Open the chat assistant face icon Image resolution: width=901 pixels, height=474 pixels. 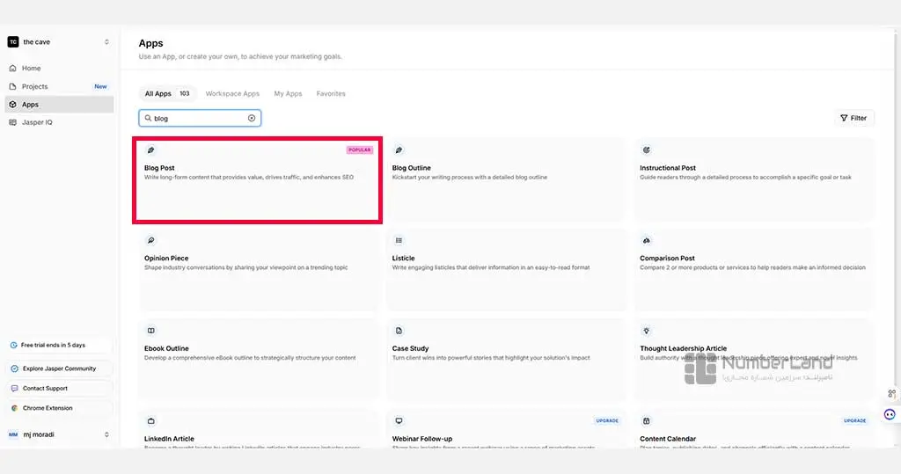[x=890, y=414]
